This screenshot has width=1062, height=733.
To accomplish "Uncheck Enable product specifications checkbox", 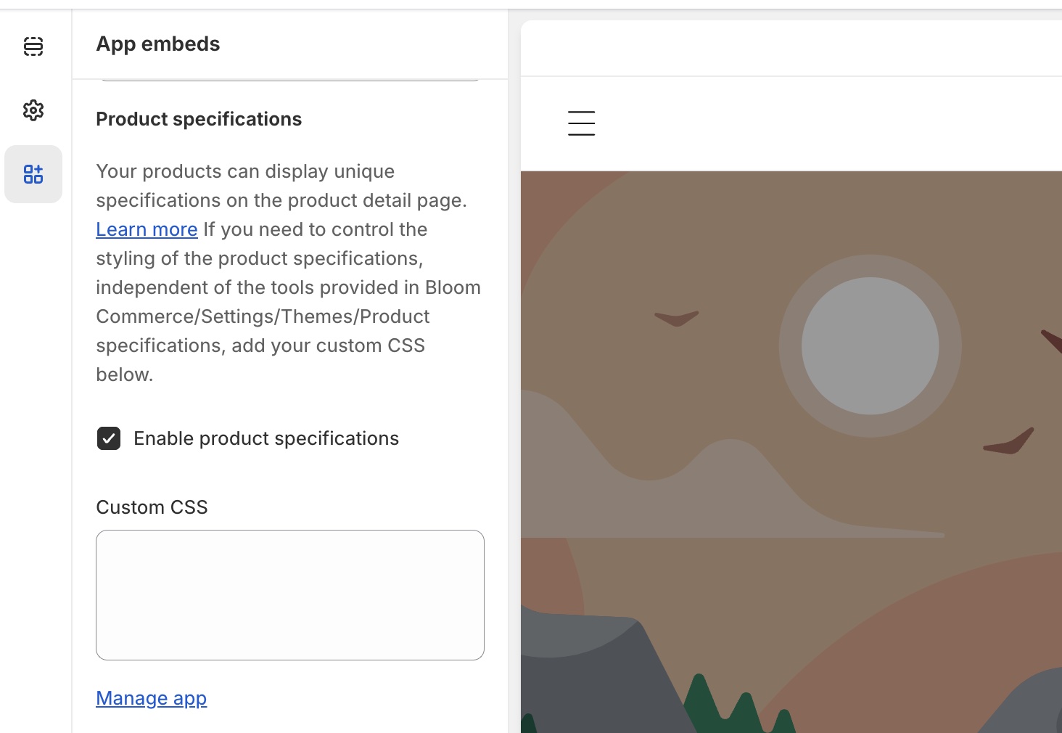I will [x=109, y=438].
